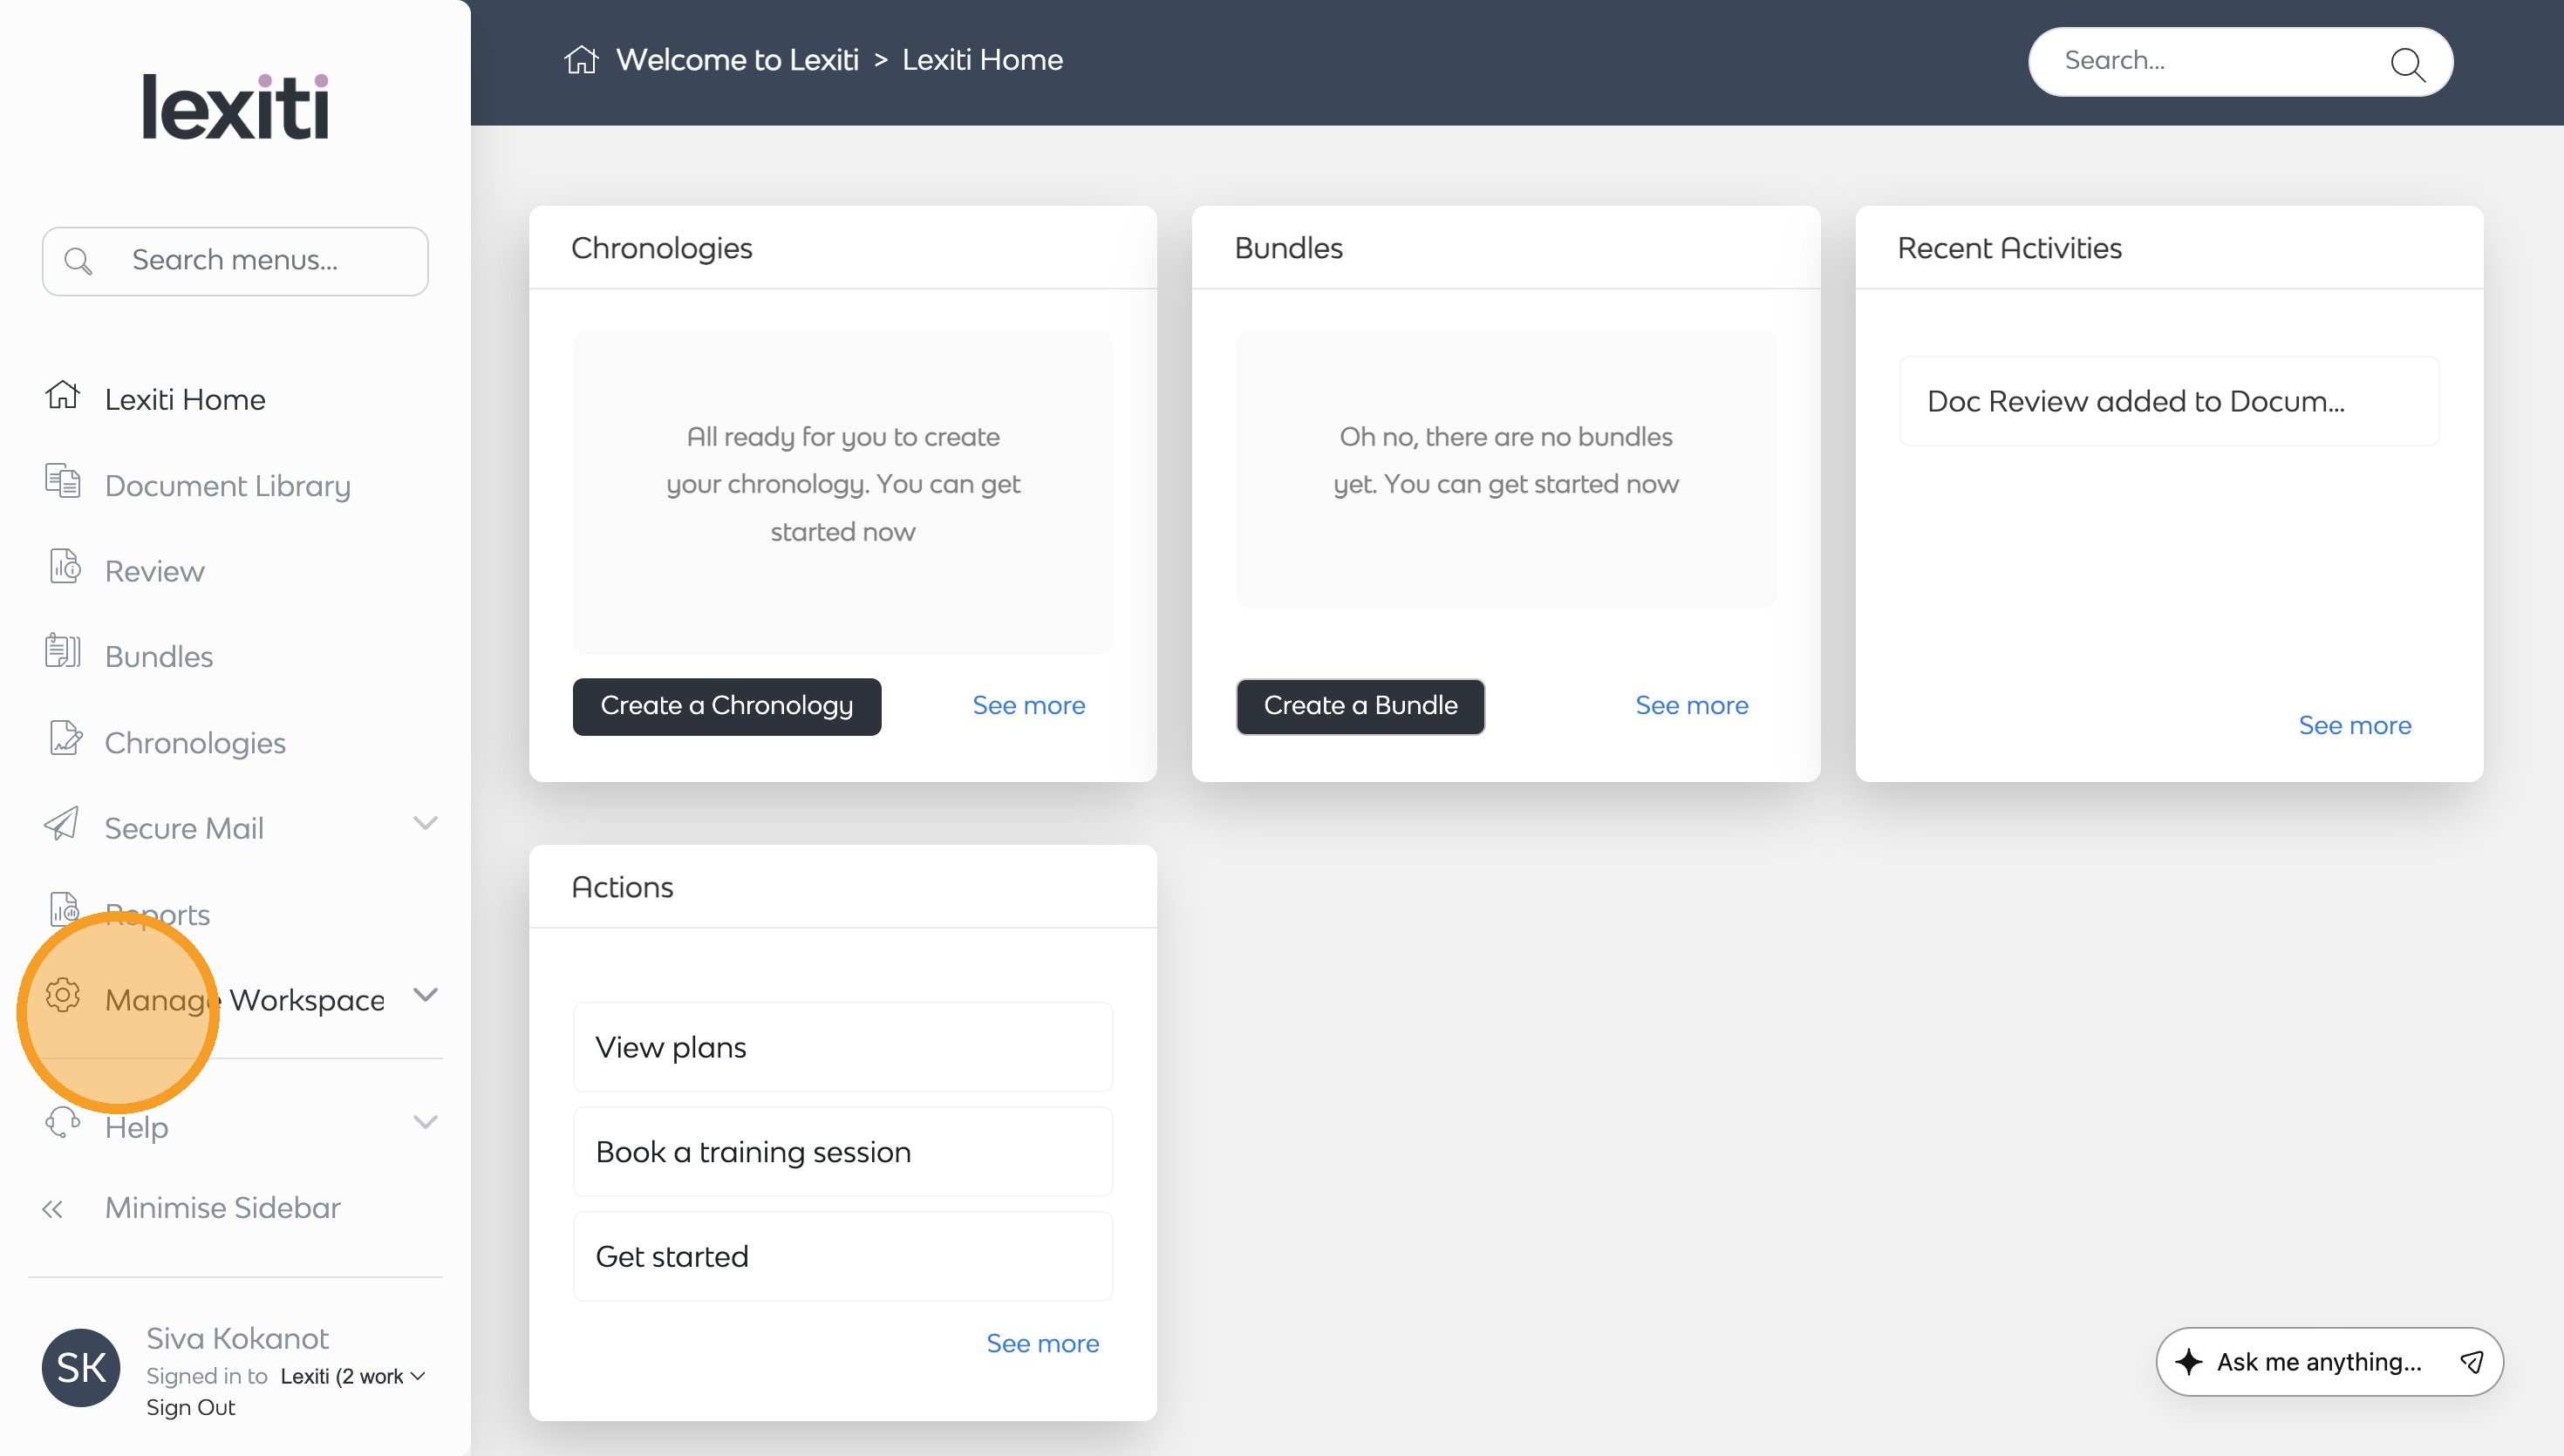The image size is (2564, 1456).
Task: Open Review via its sidebar icon
Action: coord(64,567)
